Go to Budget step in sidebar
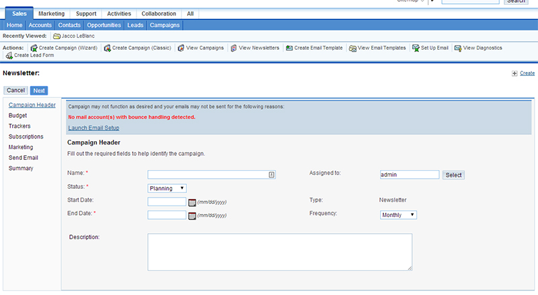Viewport: 538px width, 295px height. click(18, 116)
